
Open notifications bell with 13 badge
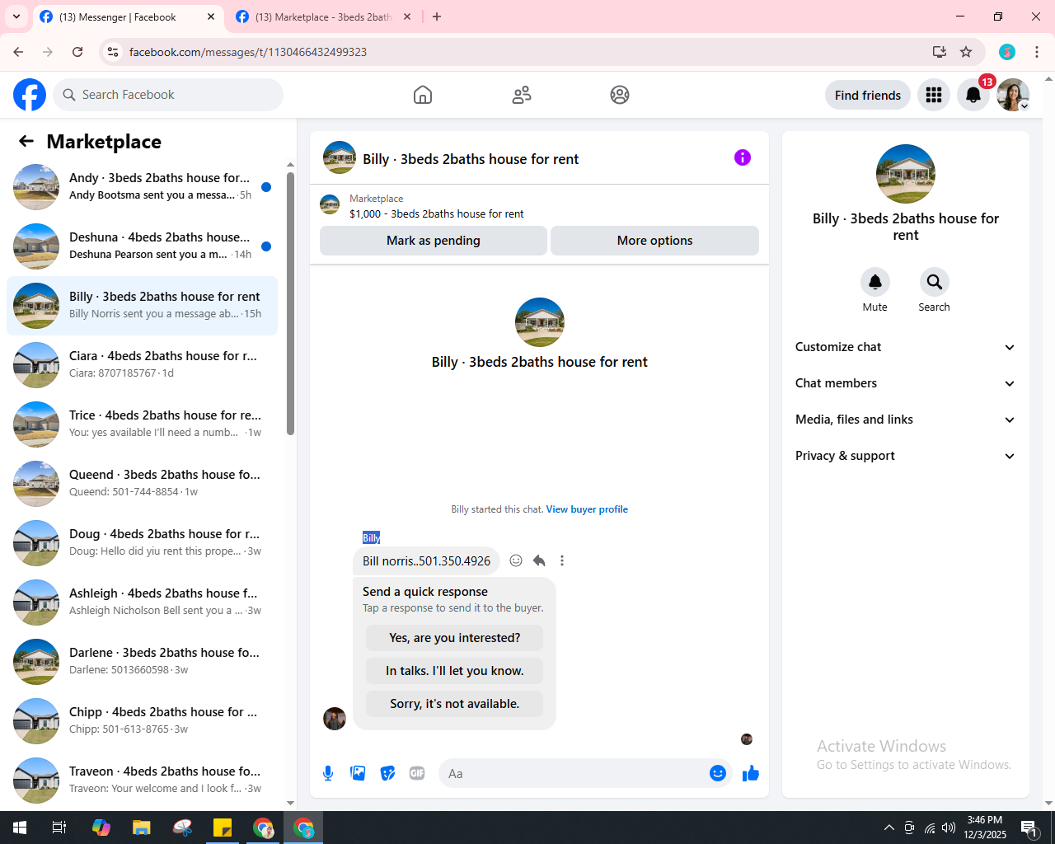(x=973, y=95)
